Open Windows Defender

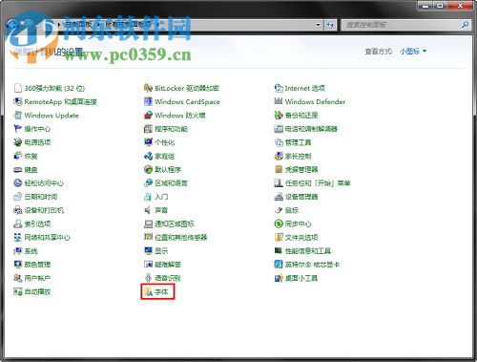310,102
